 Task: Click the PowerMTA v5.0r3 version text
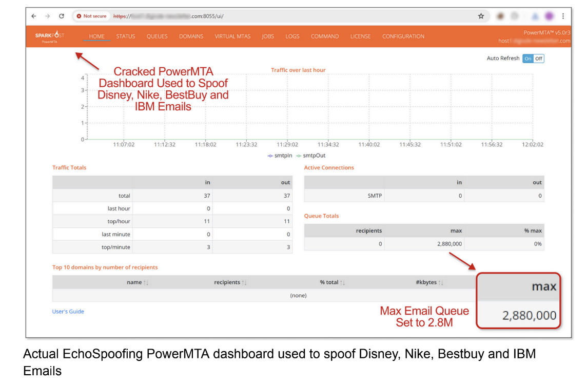547,32
